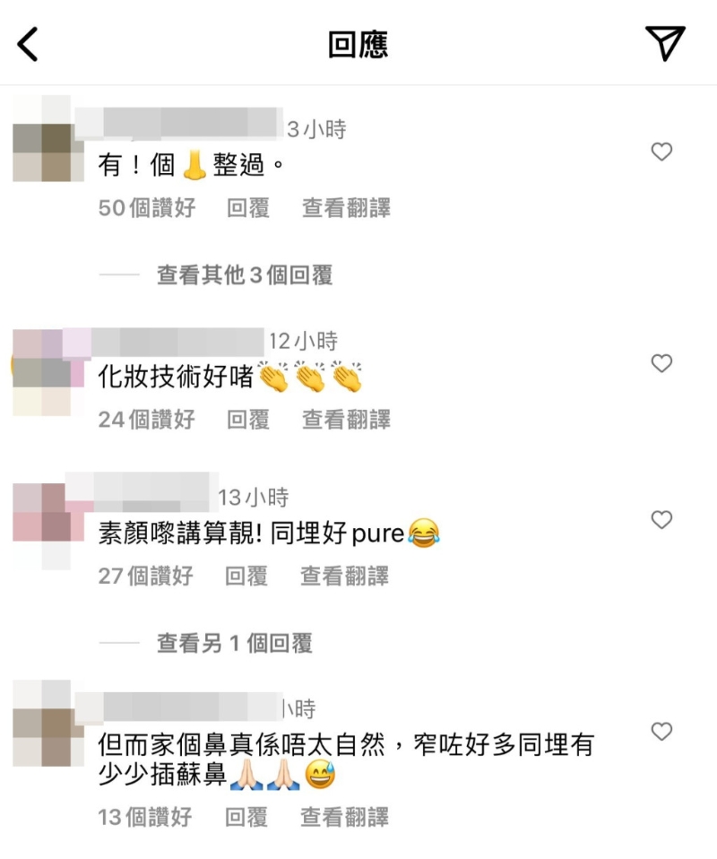
Task: Open the share paper-plane icon
Action: (666, 43)
